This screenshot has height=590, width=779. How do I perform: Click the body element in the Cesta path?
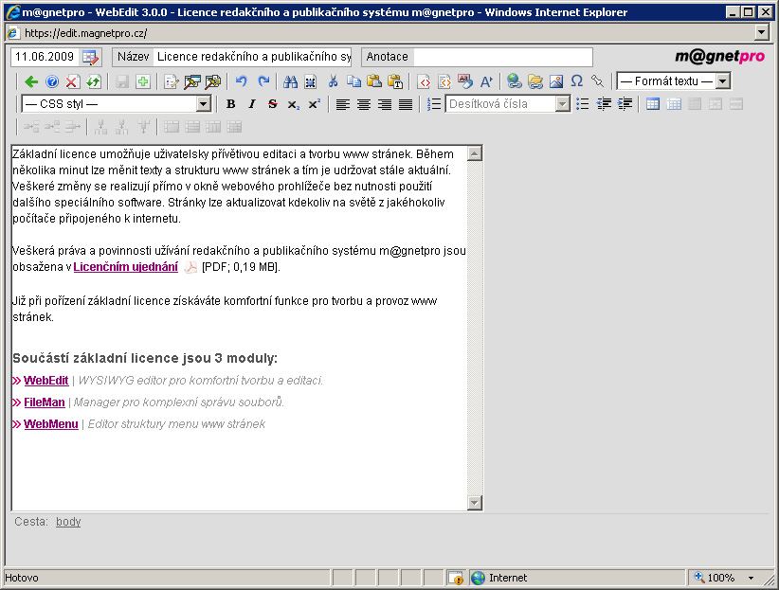(68, 521)
